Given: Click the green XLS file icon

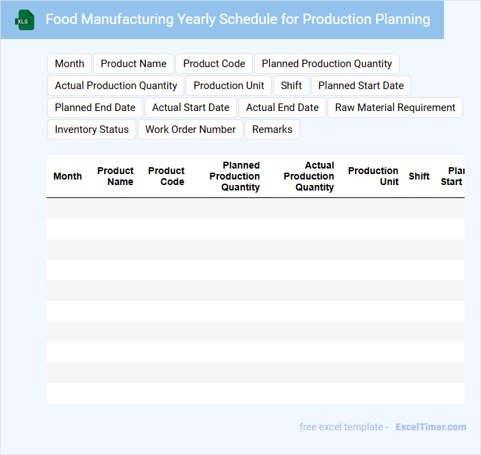Looking at the screenshot, I should [x=25, y=20].
